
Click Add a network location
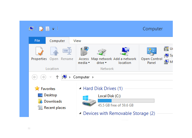point(125,56)
